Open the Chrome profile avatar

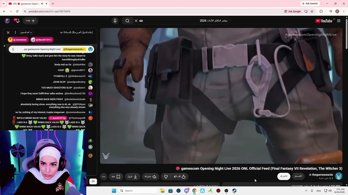pyautogui.click(x=337, y=11)
